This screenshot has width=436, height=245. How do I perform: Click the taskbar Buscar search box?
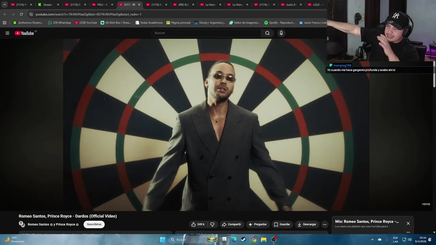tap(193, 240)
